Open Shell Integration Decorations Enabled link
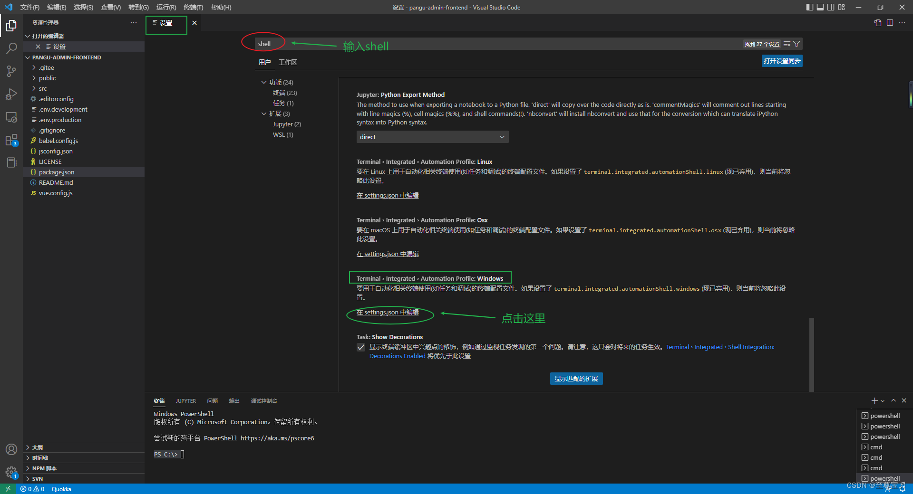This screenshot has height=494, width=913. coord(720,347)
